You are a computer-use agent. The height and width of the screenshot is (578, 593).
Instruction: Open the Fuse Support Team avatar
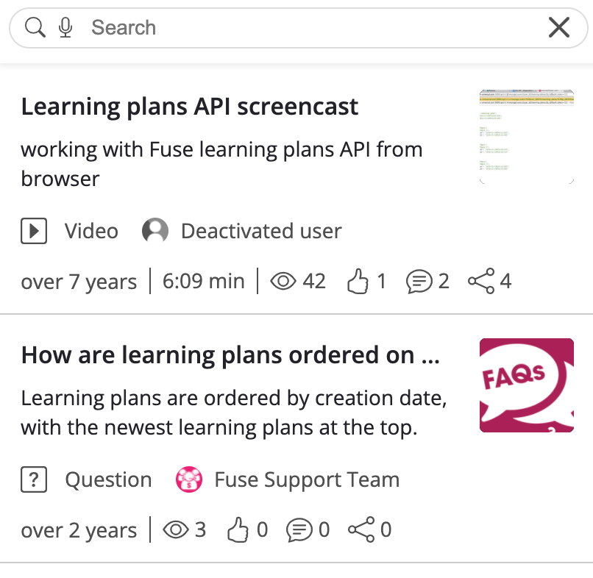point(189,479)
